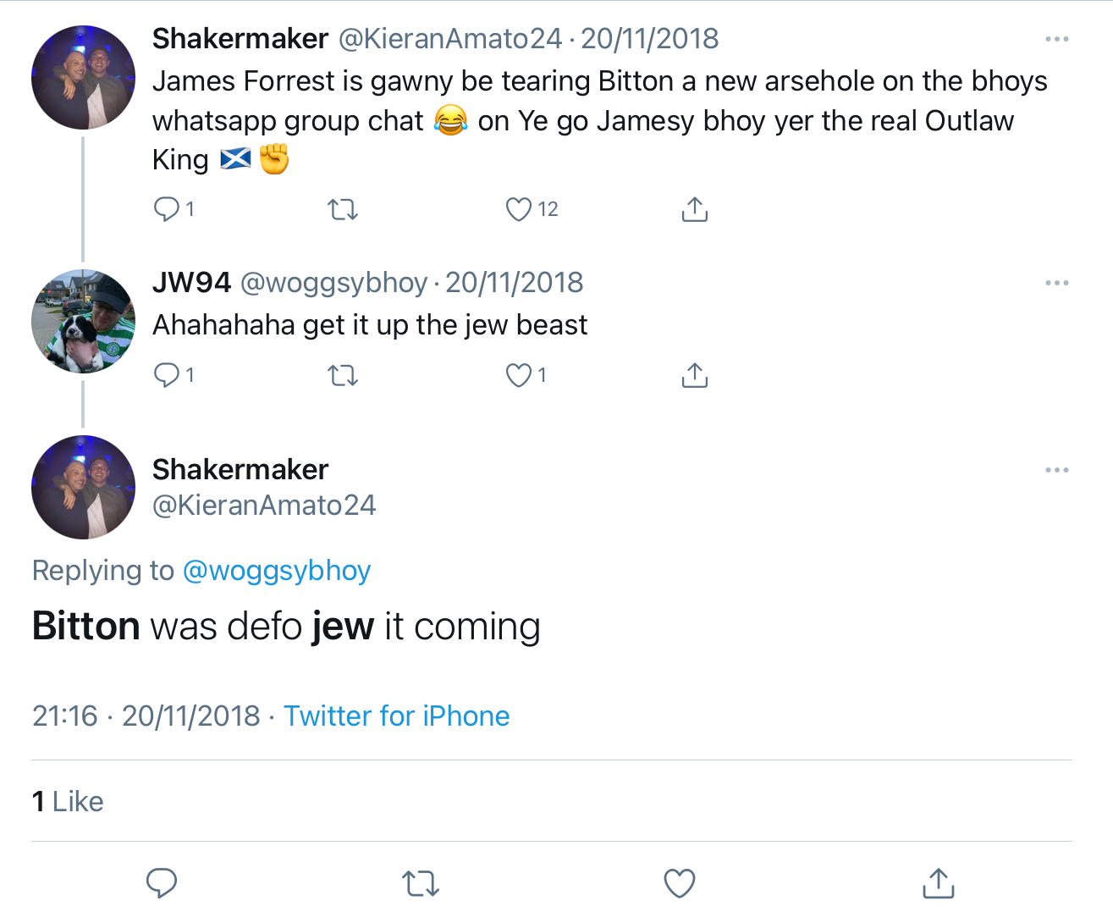Open the more menu on top tweet

click(1056, 39)
